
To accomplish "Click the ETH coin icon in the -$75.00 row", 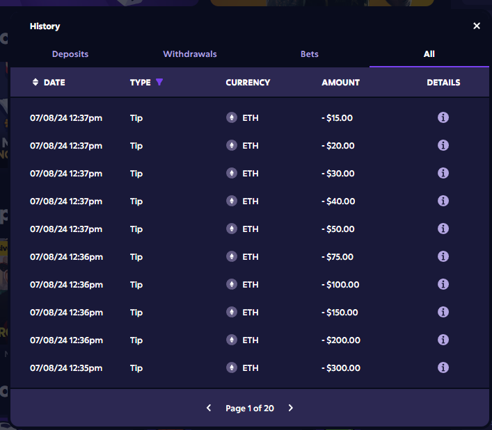I will (x=232, y=256).
